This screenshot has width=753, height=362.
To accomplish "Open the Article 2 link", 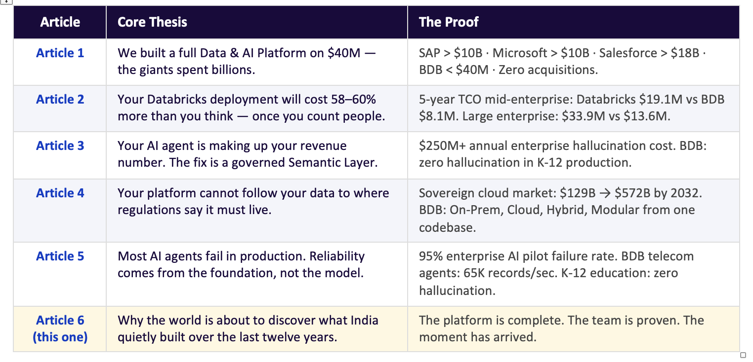I will coord(60,99).
